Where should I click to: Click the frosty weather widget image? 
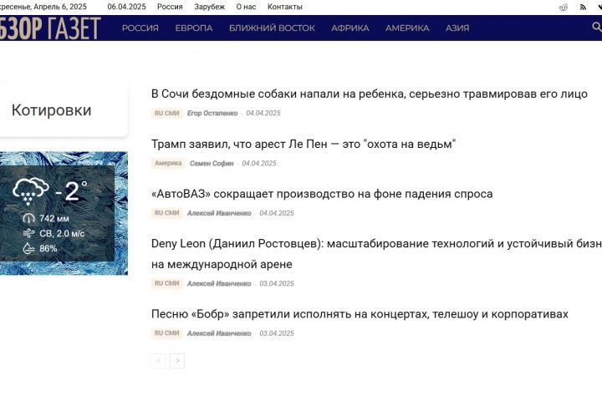(64, 213)
